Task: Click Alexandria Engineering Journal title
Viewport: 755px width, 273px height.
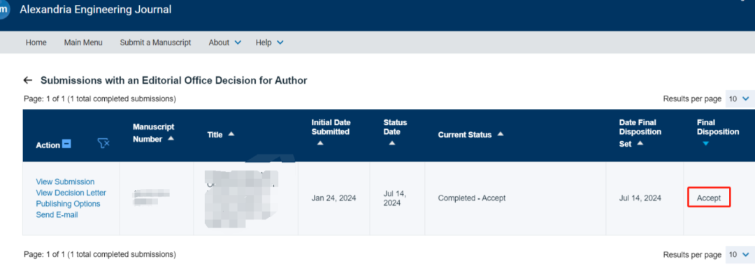Action: click(x=95, y=9)
